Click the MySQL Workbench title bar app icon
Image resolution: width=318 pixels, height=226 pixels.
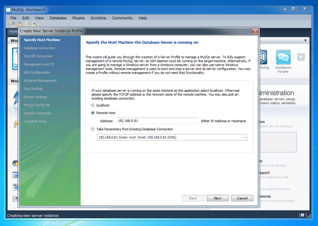[8, 10]
